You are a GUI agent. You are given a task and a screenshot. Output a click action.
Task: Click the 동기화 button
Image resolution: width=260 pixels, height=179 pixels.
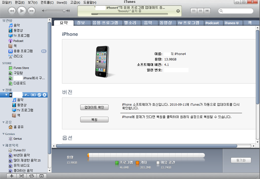(241, 160)
